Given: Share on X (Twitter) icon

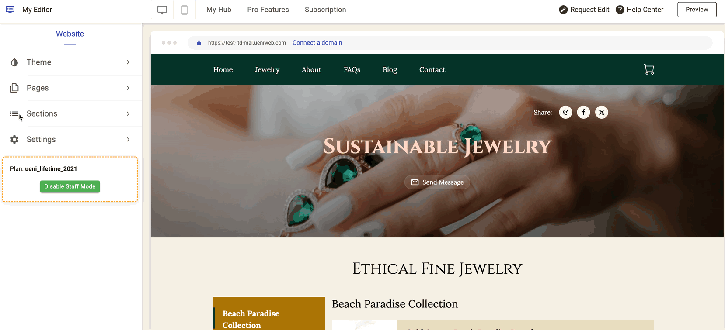Looking at the screenshot, I should (x=602, y=112).
